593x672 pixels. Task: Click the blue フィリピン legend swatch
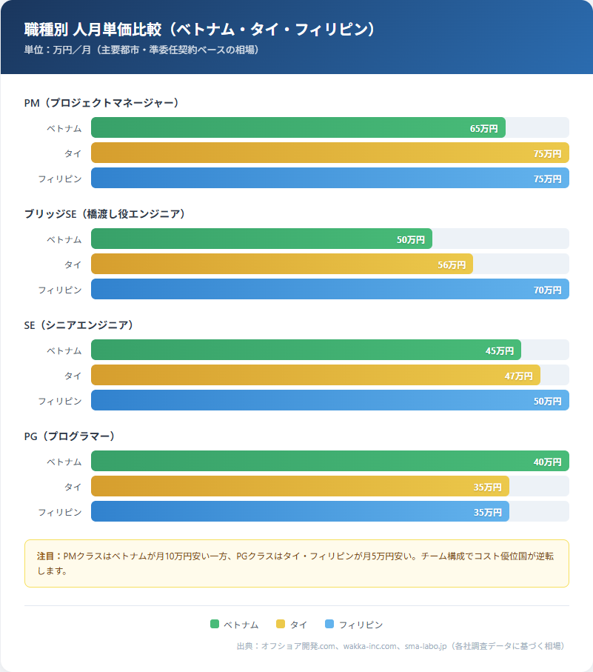click(329, 625)
